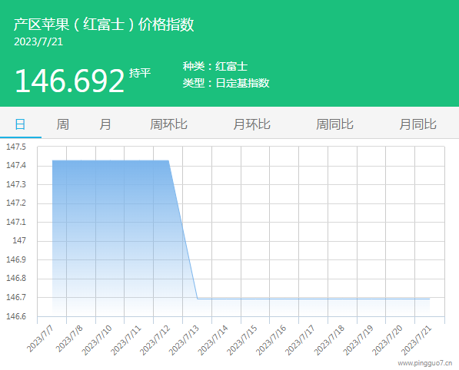The height and width of the screenshot is (370, 459).
Task: Switch to the 月环比 tab
Action: tap(251, 124)
